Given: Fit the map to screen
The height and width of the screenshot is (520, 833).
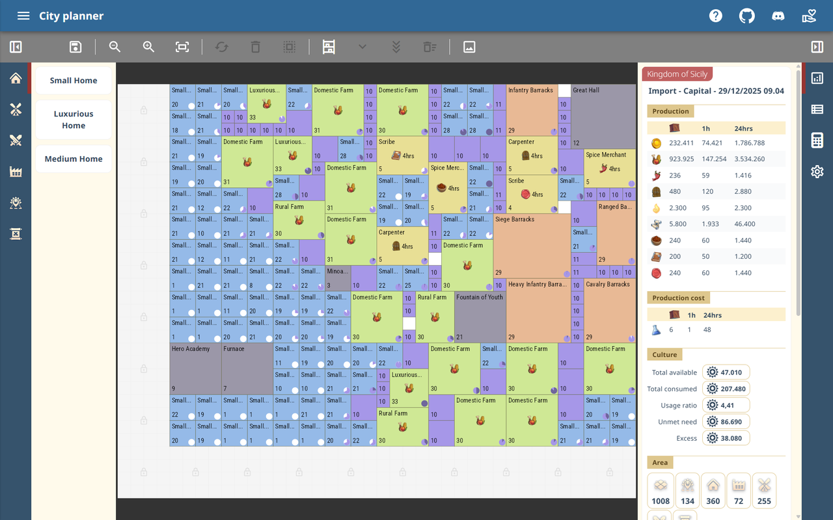Looking at the screenshot, I should click(x=182, y=47).
